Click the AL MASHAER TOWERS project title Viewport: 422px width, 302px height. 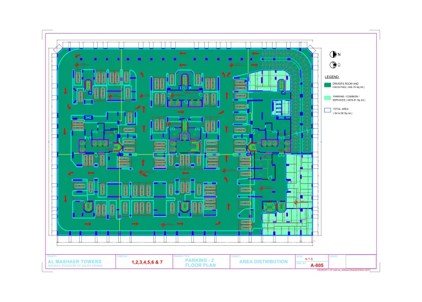pyautogui.click(x=70, y=262)
